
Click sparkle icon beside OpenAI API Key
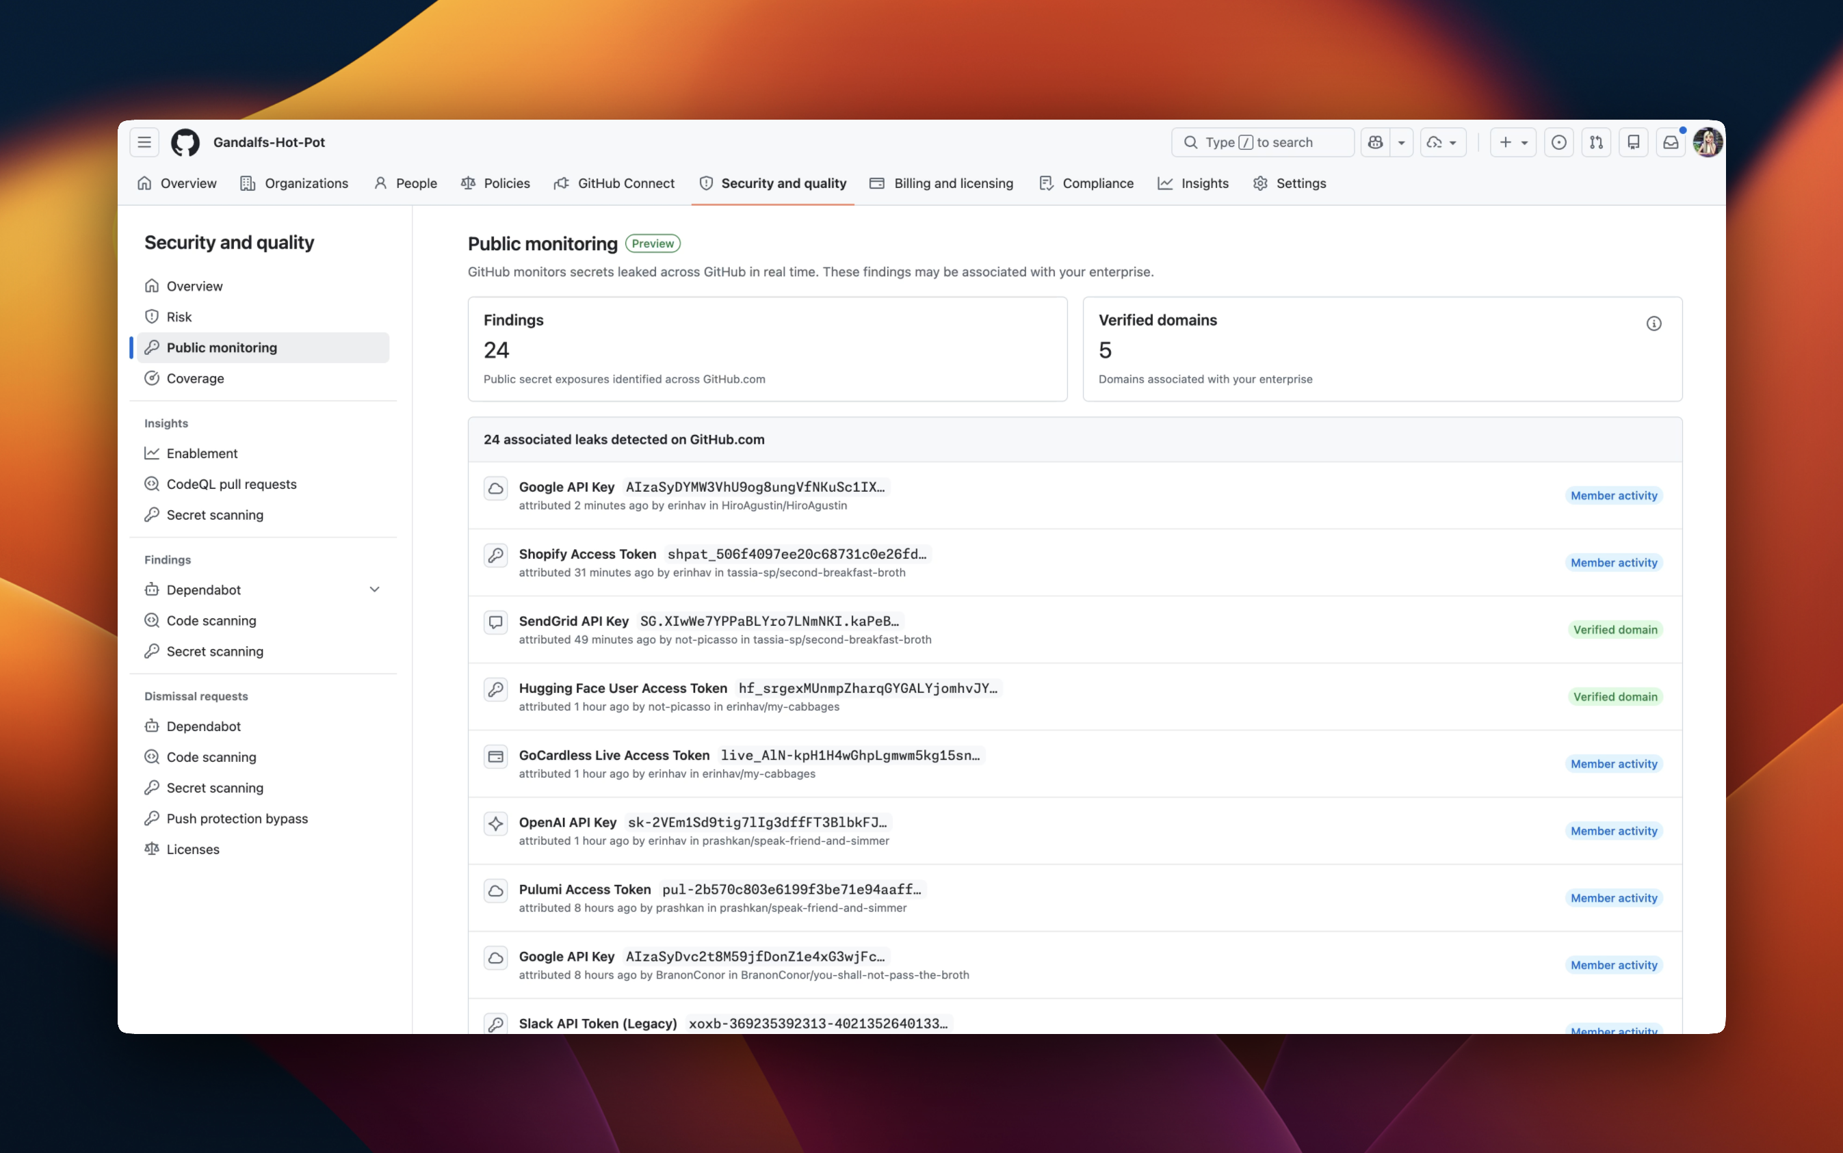coord(496,824)
